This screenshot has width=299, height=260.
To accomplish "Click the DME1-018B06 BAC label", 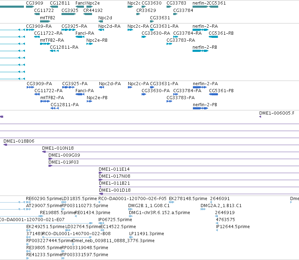I will tap(19, 141).
